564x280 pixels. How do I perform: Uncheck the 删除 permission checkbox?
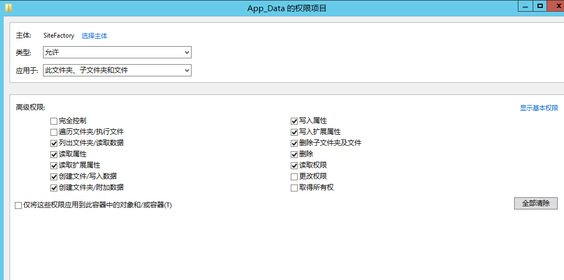click(x=294, y=154)
